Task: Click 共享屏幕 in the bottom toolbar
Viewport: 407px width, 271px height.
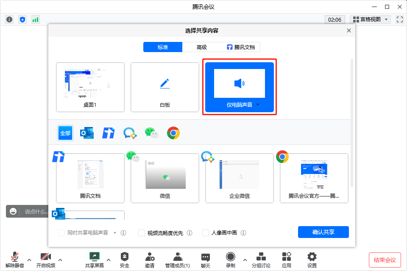Action: click(x=95, y=260)
